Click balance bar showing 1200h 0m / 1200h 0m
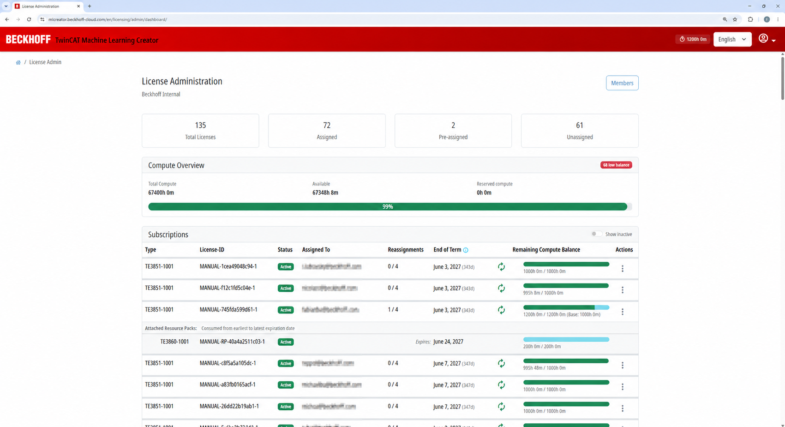785x427 pixels. [x=566, y=307]
